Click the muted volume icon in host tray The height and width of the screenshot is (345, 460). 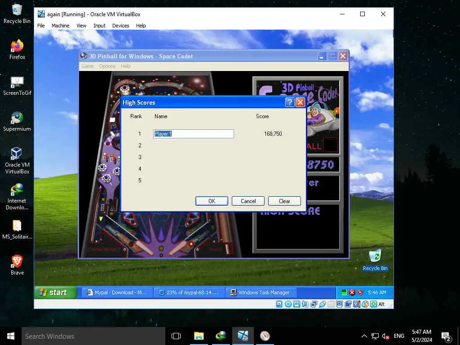click(385, 336)
